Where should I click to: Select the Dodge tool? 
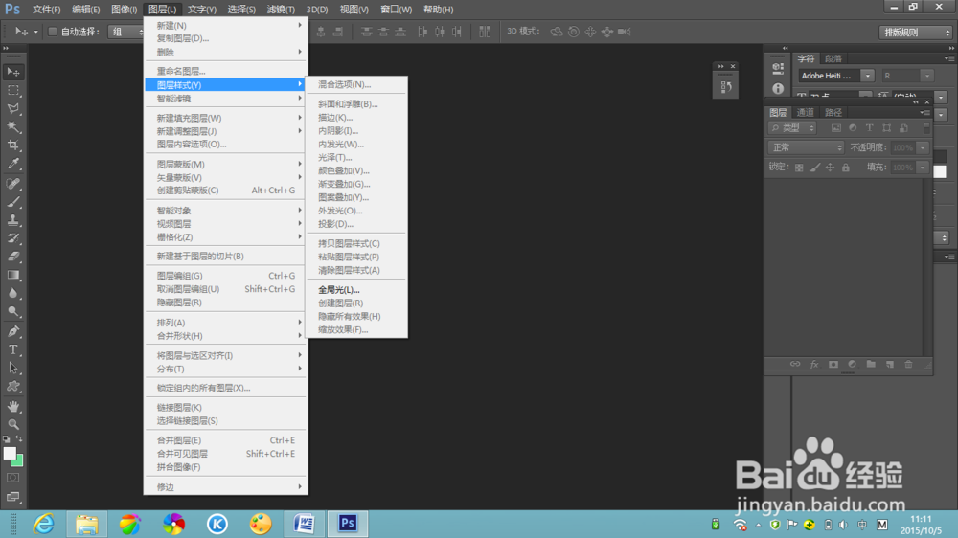click(12, 311)
